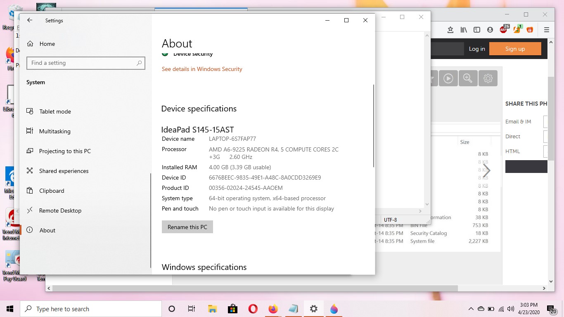
Task: Click the OneDrive cloud tray icon
Action: click(481, 309)
